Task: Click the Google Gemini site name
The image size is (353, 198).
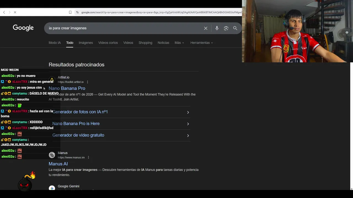Action: click(x=68, y=186)
